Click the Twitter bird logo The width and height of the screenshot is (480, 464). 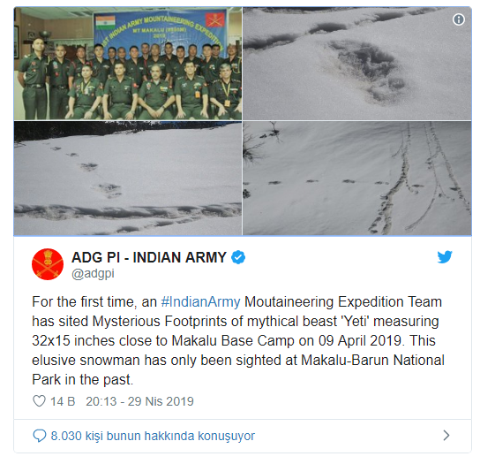pyautogui.click(x=445, y=257)
